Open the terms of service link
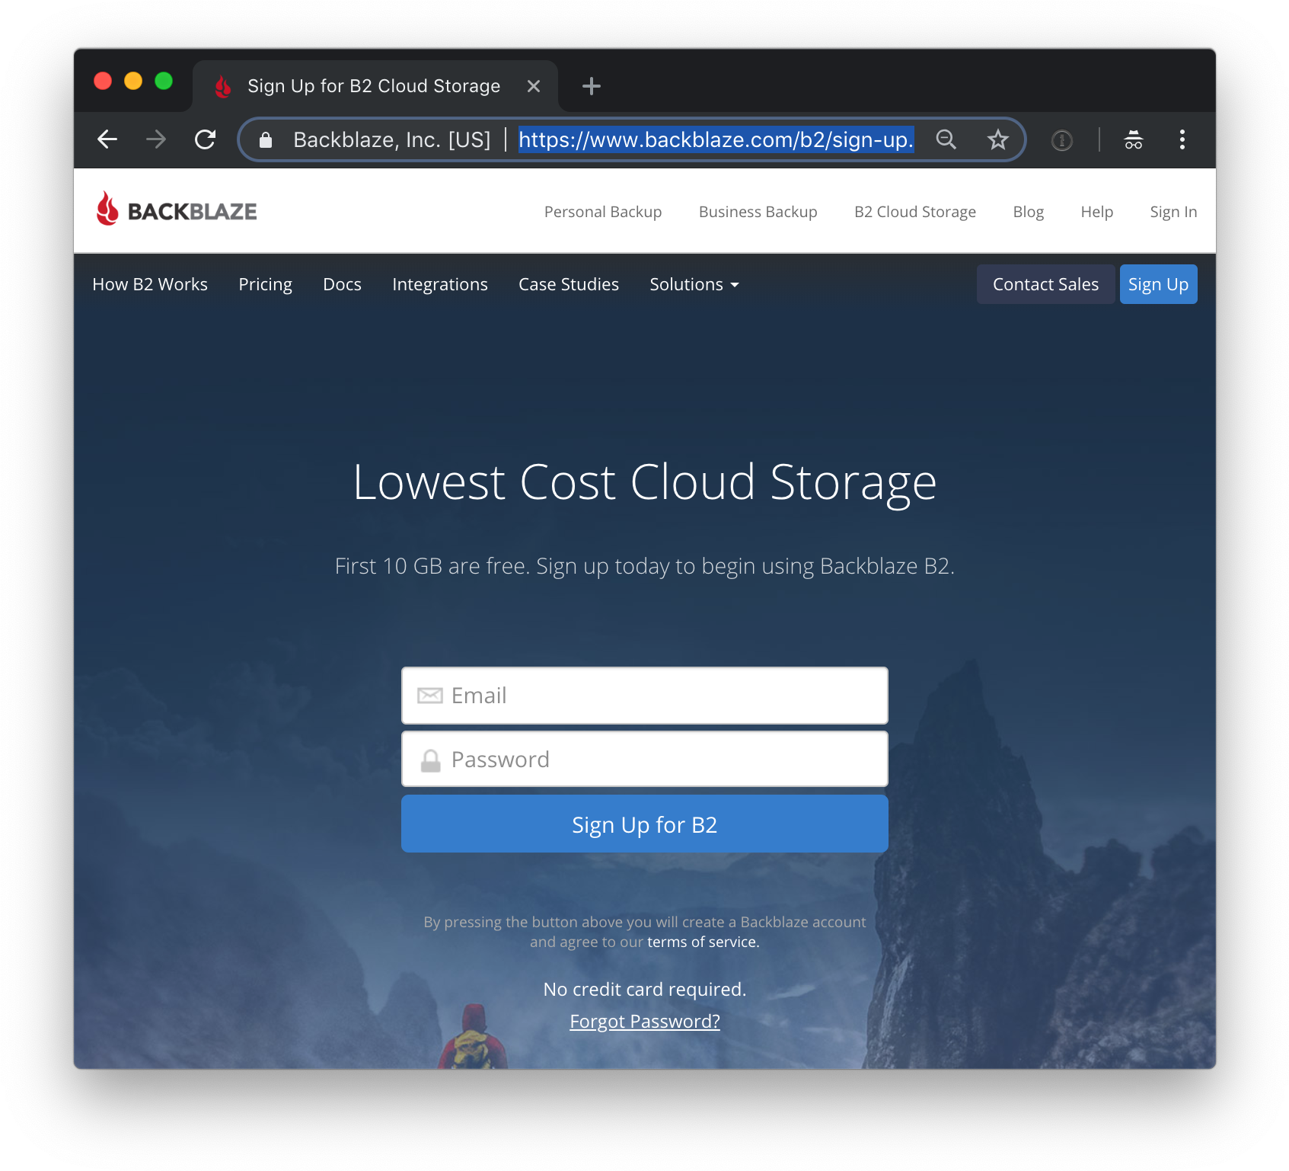The image size is (1289, 1171). [x=703, y=942]
